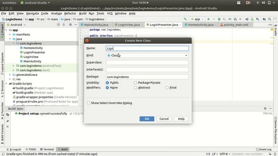Open the Kind dropdown in dialog
Screen dimensions: 278x156
pos(147,55)
